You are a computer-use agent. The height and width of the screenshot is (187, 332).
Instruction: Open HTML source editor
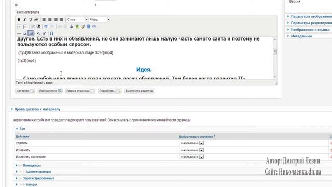tap(94, 26)
